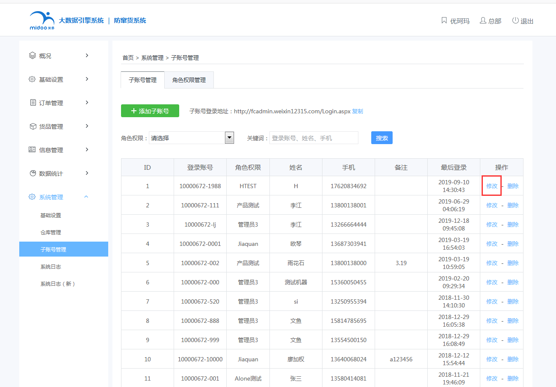Focus the 关键词 search input field
556x387 pixels.
click(x=314, y=138)
